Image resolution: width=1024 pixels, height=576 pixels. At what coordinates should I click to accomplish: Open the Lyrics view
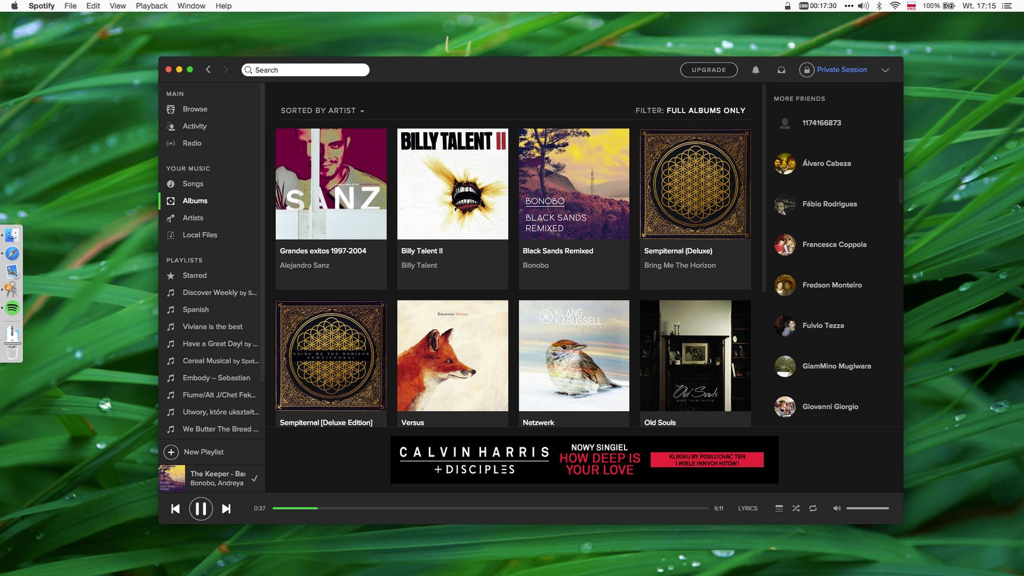tap(748, 508)
